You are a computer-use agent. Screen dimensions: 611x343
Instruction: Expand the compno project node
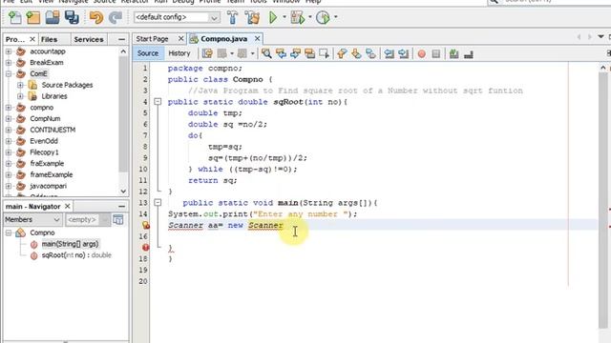[x=9, y=108]
